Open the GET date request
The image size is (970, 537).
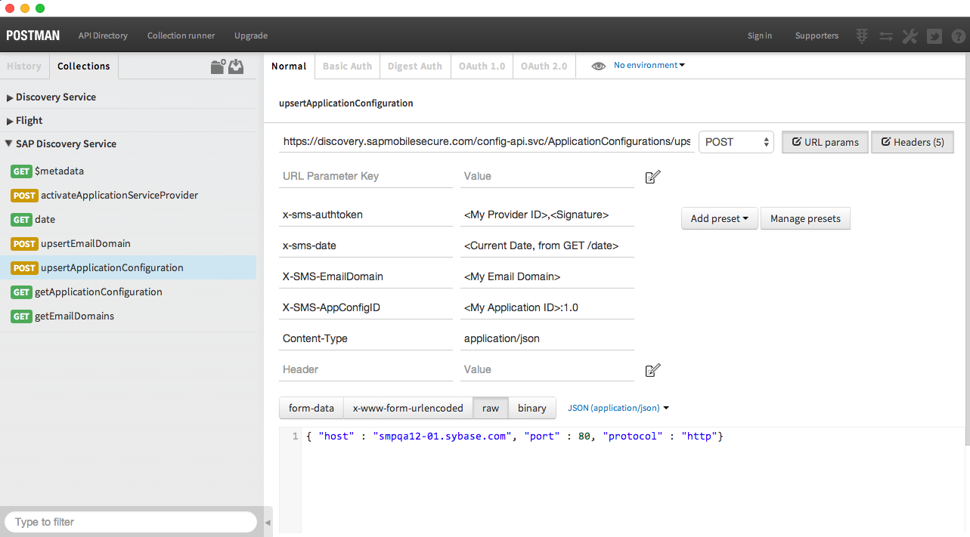point(129,220)
